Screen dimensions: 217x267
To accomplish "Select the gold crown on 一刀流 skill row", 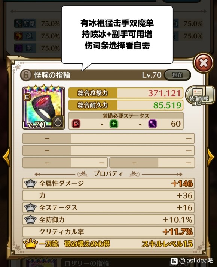I will pos(30,244).
